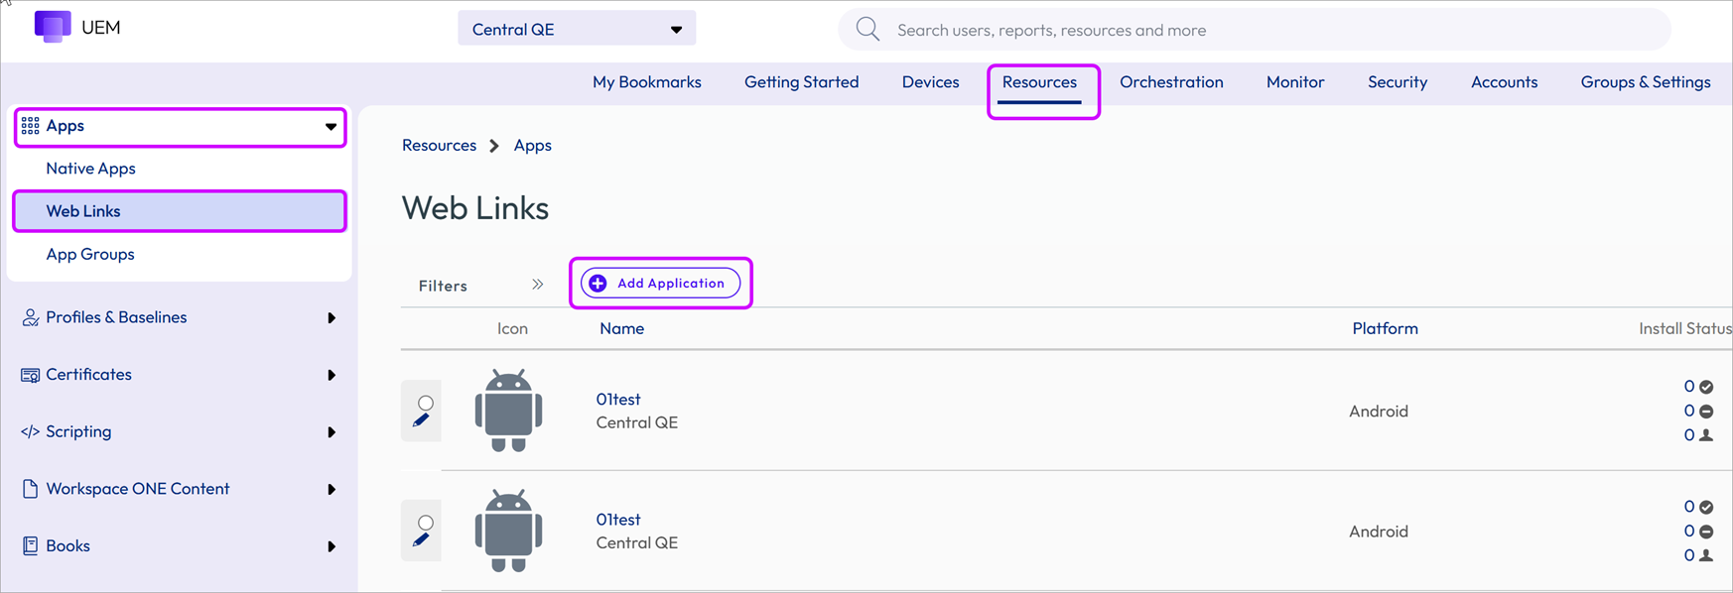
Task: Collapse the Apps sidebar section
Action: pyautogui.click(x=331, y=127)
